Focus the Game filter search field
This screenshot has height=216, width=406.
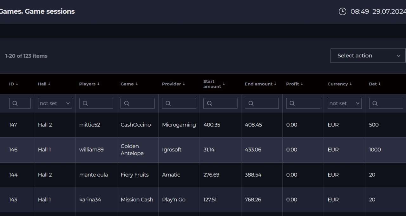click(x=137, y=103)
